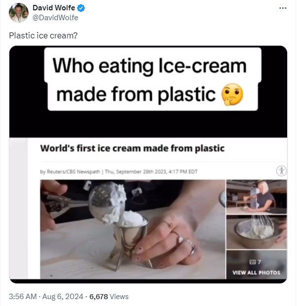Click the accessibility icon beside the byline
297x306 pixels.
pos(281,171)
